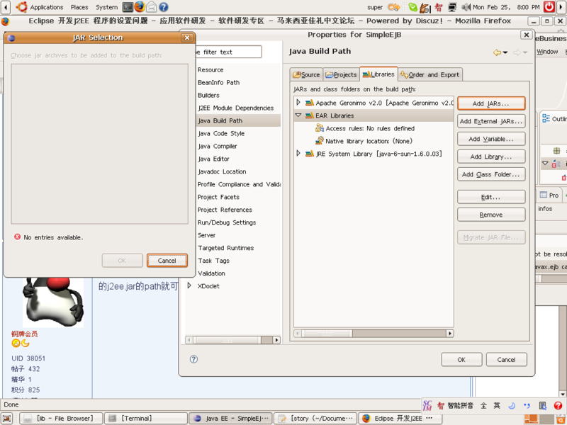Click the help question mark icon
This screenshot has width=567, height=425.
coord(194,359)
